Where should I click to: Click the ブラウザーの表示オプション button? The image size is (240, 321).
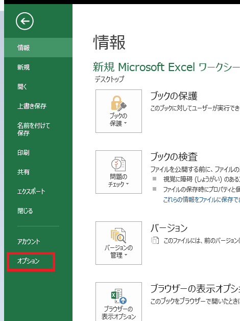[x=118, y=302]
